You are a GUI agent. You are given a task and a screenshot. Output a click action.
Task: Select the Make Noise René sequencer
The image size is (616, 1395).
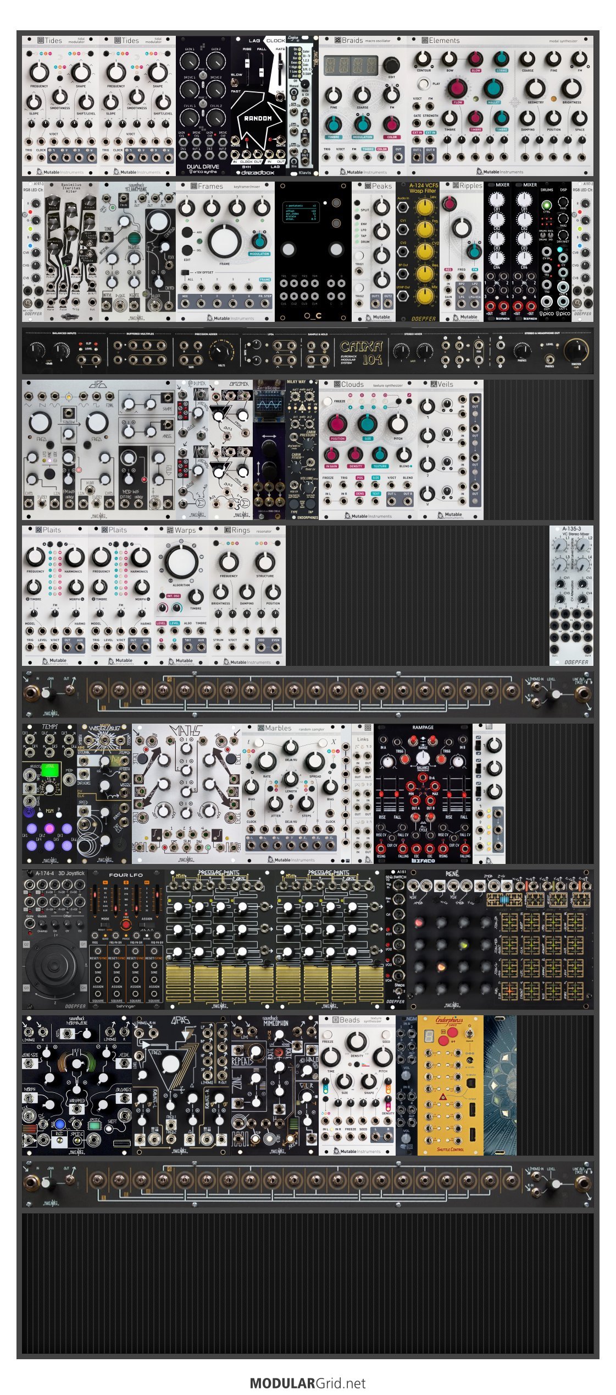pos(500,939)
